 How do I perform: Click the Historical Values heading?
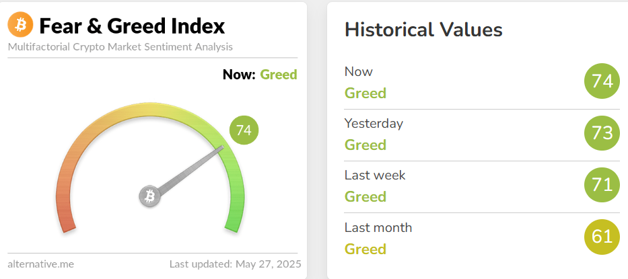423,30
